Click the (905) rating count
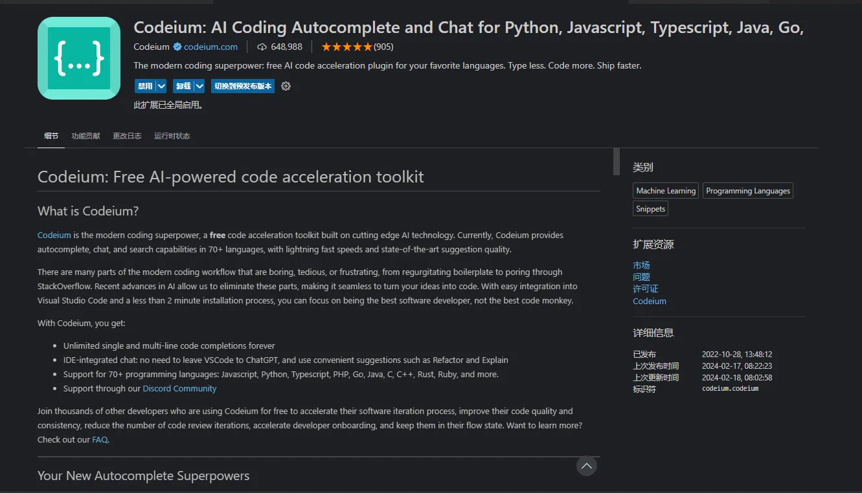The height and width of the screenshot is (493, 862). [x=383, y=47]
